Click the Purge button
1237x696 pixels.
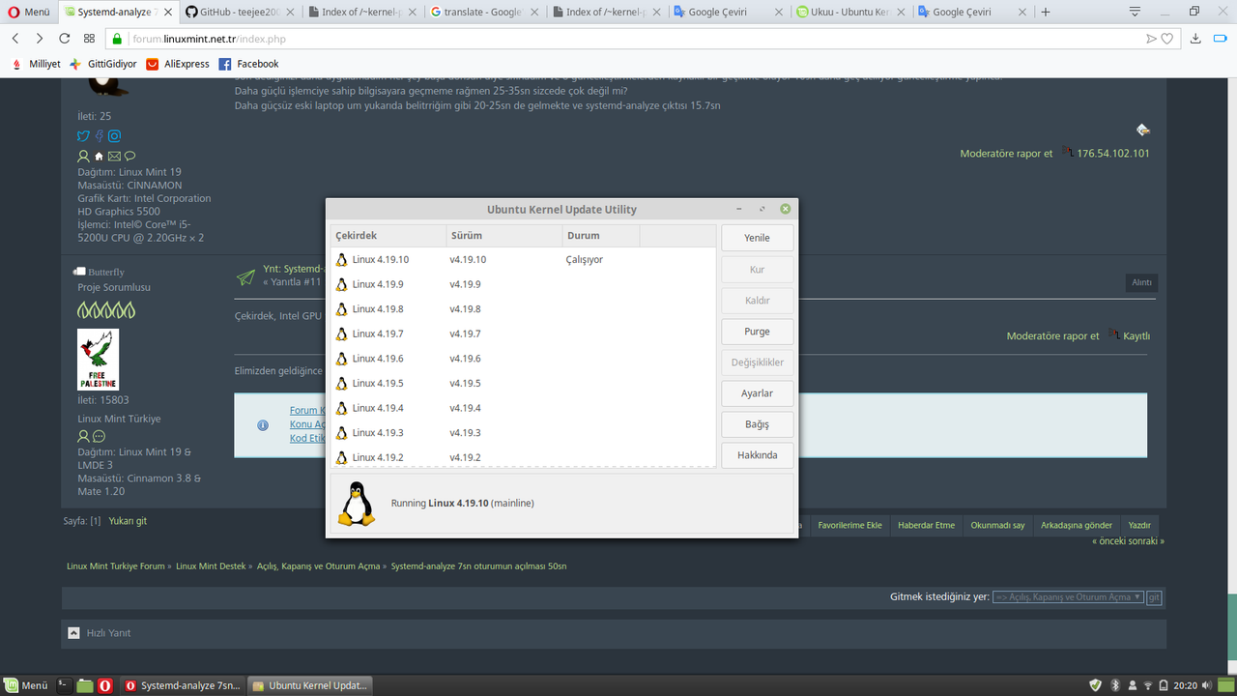tap(757, 331)
